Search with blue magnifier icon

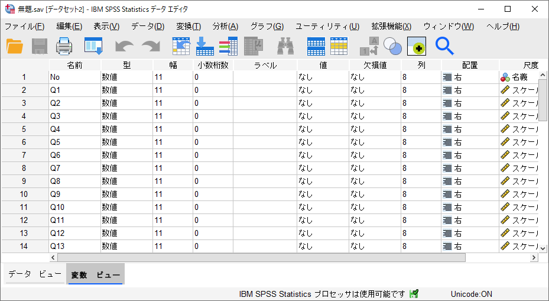444,46
